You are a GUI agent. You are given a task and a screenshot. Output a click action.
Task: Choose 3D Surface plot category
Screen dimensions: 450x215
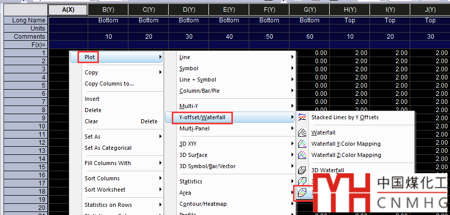194,155
